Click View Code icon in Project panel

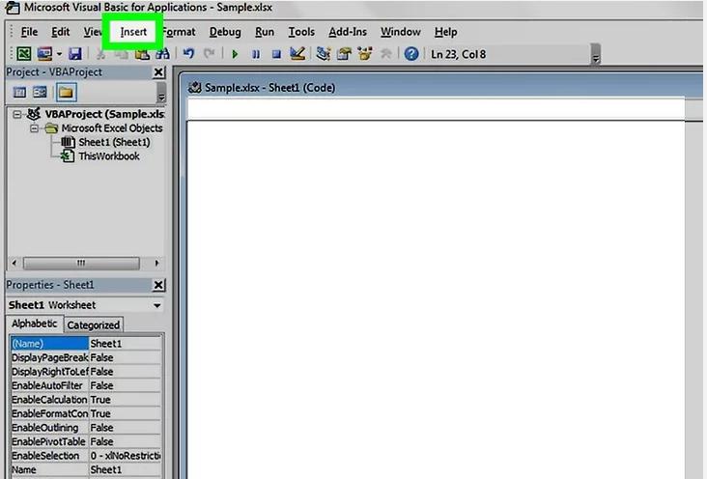click(19, 92)
